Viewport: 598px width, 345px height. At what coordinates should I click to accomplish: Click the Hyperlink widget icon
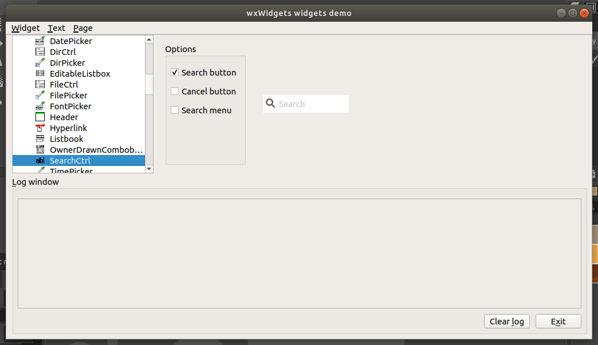point(39,128)
